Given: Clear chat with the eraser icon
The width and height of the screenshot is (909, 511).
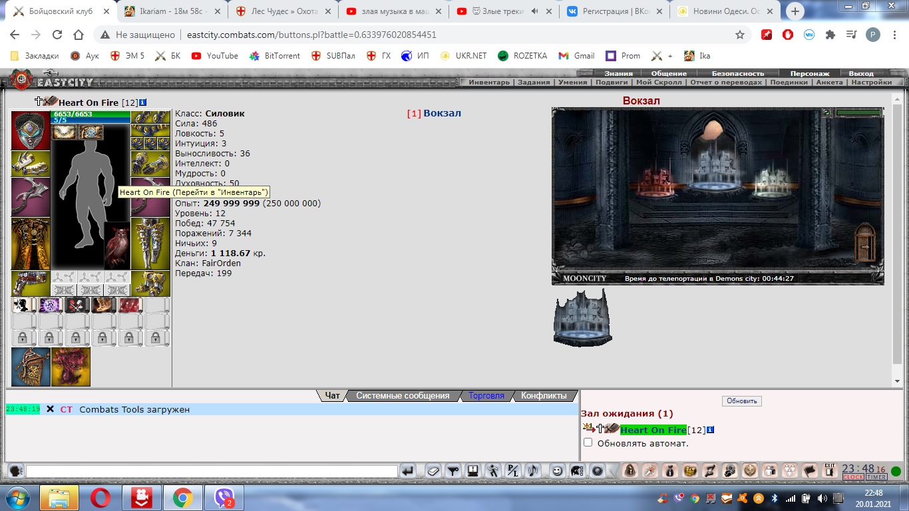Looking at the screenshot, I should [x=434, y=471].
